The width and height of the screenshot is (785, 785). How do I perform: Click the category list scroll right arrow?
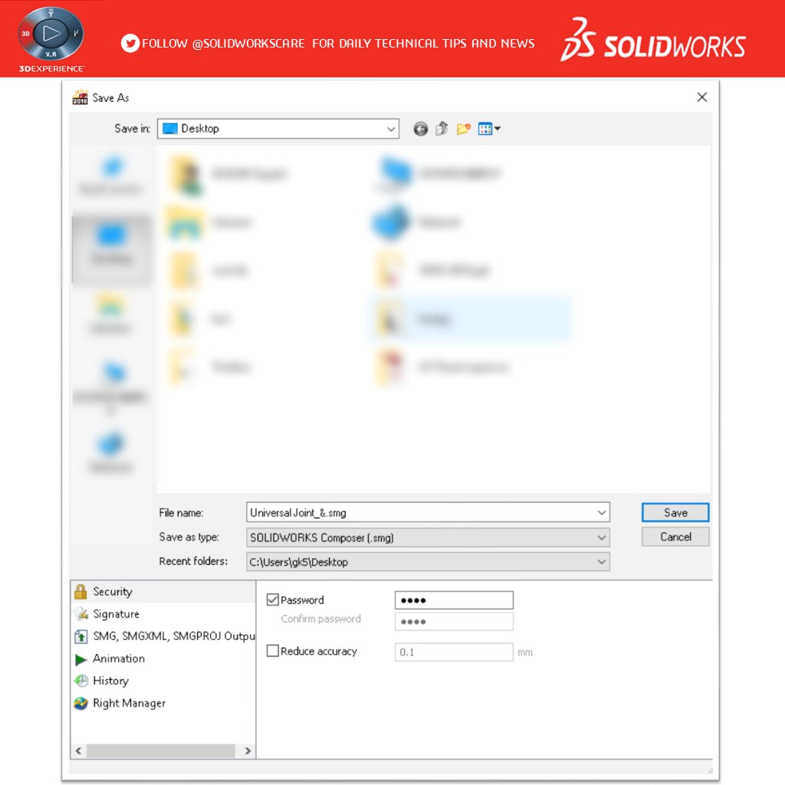[x=248, y=751]
